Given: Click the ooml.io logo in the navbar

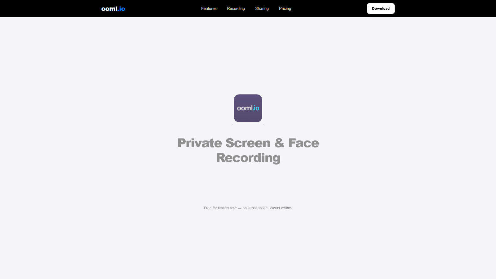Looking at the screenshot, I should click(113, 8).
